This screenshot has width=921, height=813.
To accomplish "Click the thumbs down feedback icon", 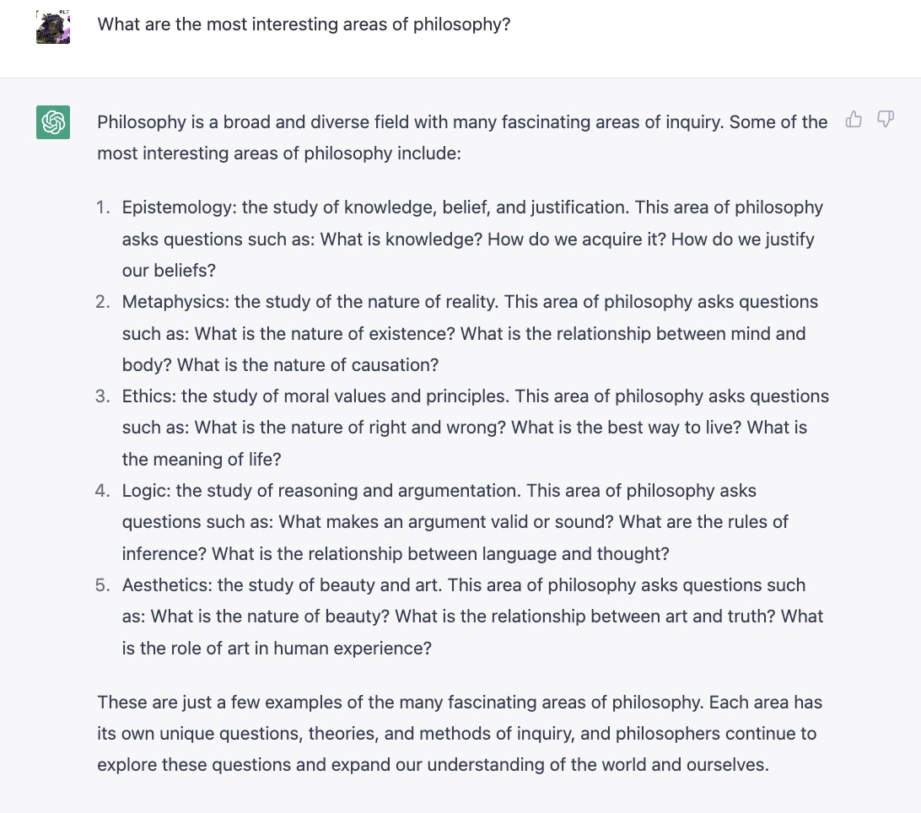I will (x=885, y=120).
